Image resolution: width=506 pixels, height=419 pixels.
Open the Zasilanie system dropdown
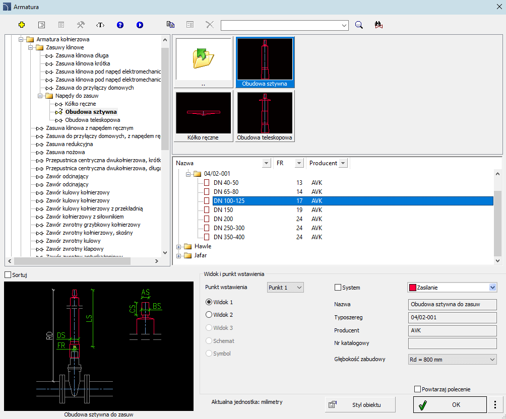(x=452, y=288)
